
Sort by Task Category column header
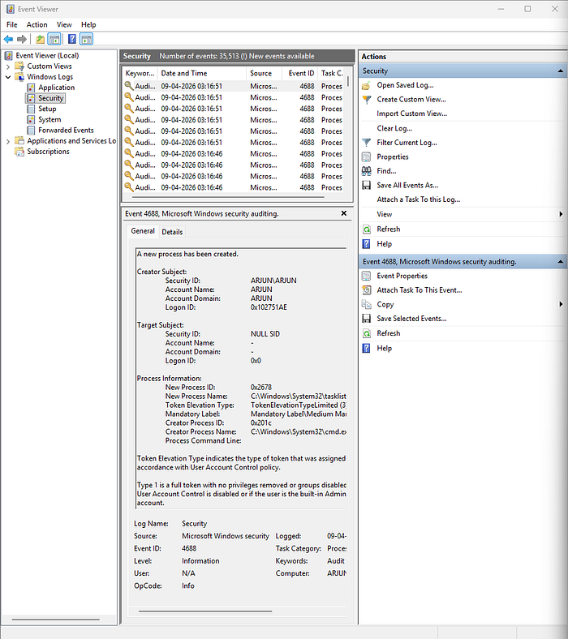pos(332,73)
